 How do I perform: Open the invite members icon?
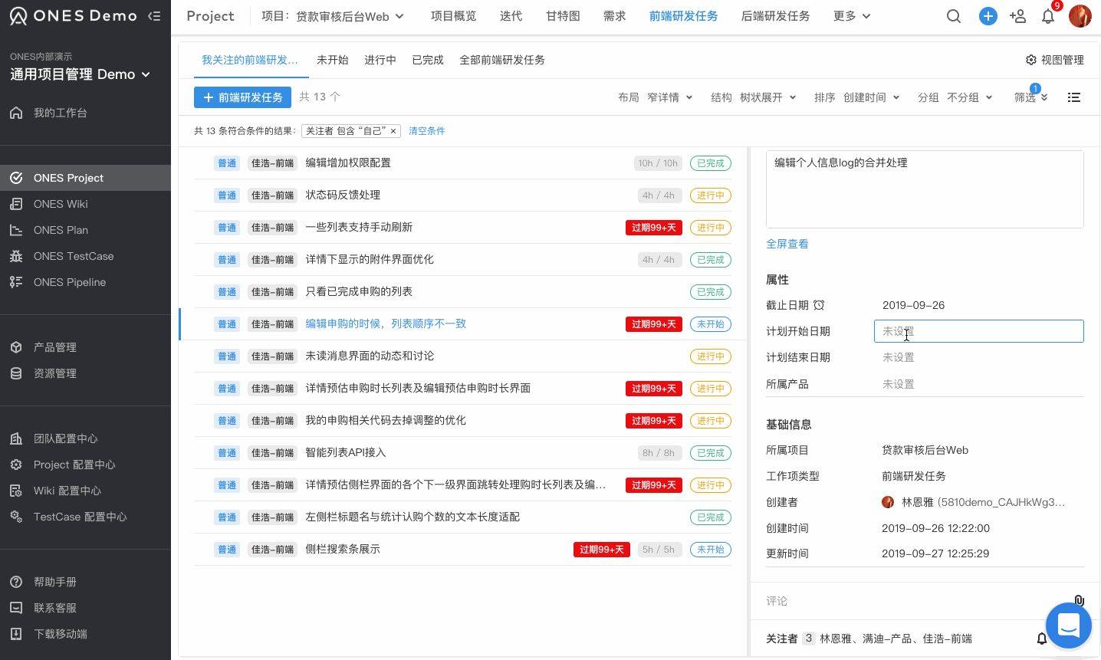pyautogui.click(x=1018, y=16)
